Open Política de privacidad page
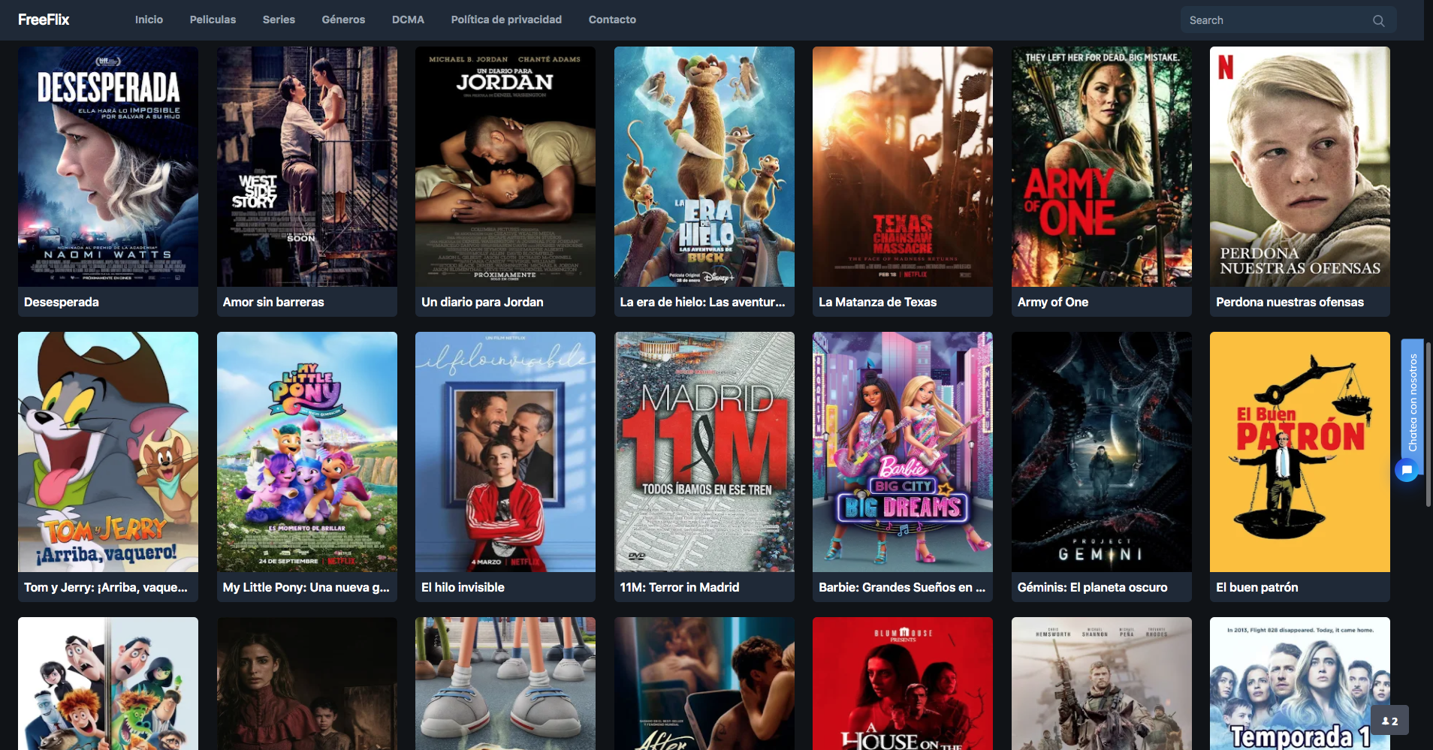1433x750 pixels. tap(506, 20)
